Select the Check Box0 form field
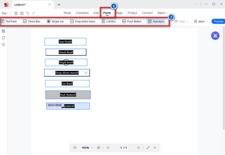Viewport: 225px width, 155px height. tap(66, 52)
